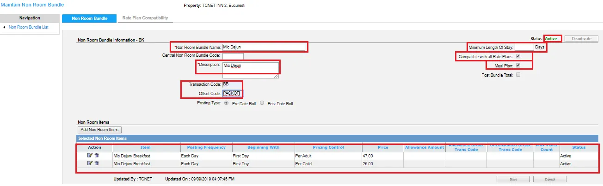Sort by Item column header
Screen dimensions: 603x186
(x=145, y=147)
